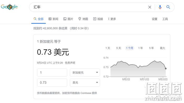
Task: Select the 1 年 chart range
Action: tap(140, 48)
